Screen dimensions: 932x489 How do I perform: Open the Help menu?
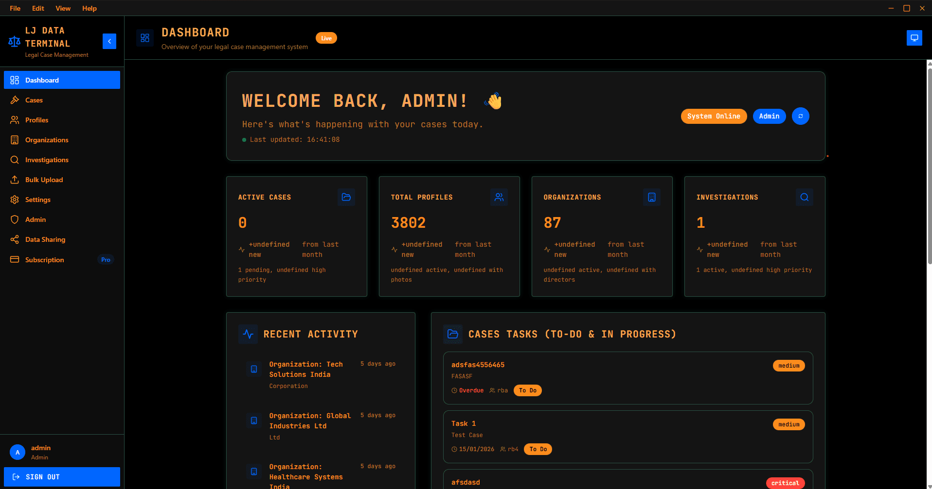[x=89, y=8]
